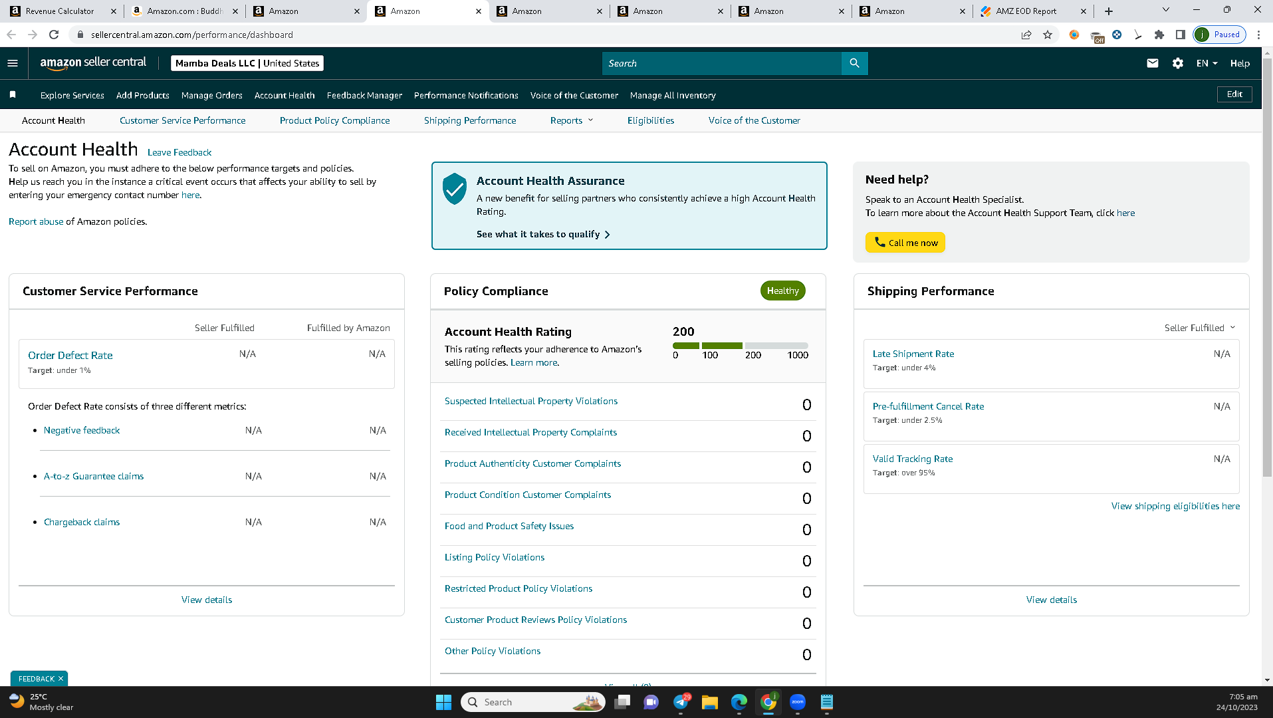Expand the Reports dropdown menu
The height and width of the screenshot is (718, 1273).
pyautogui.click(x=572, y=120)
